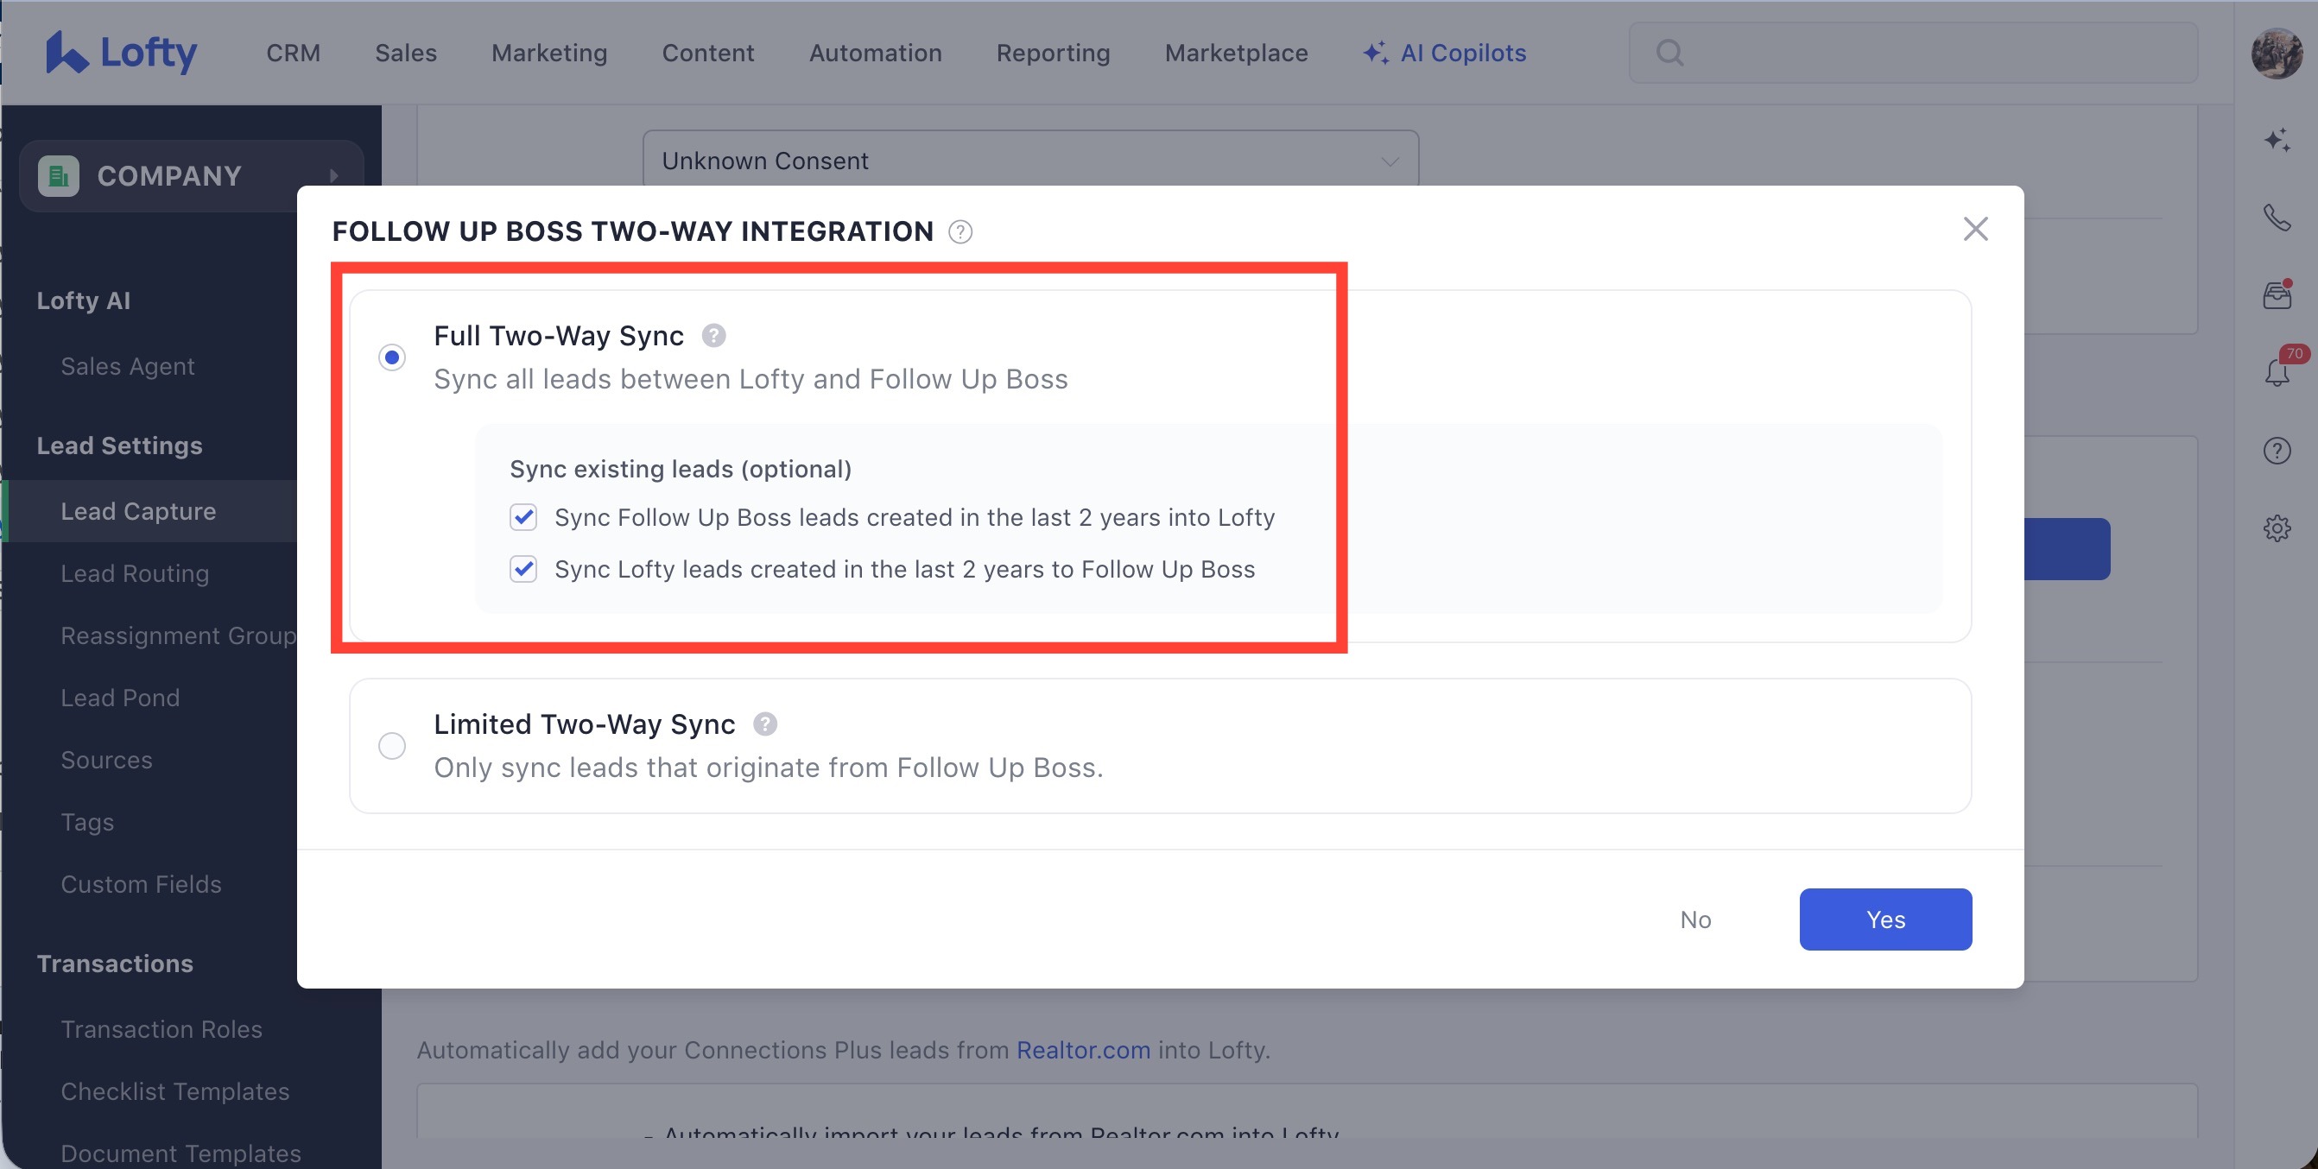The width and height of the screenshot is (2318, 1169).
Task: Click the Yes button
Action: tap(1885, 919)
